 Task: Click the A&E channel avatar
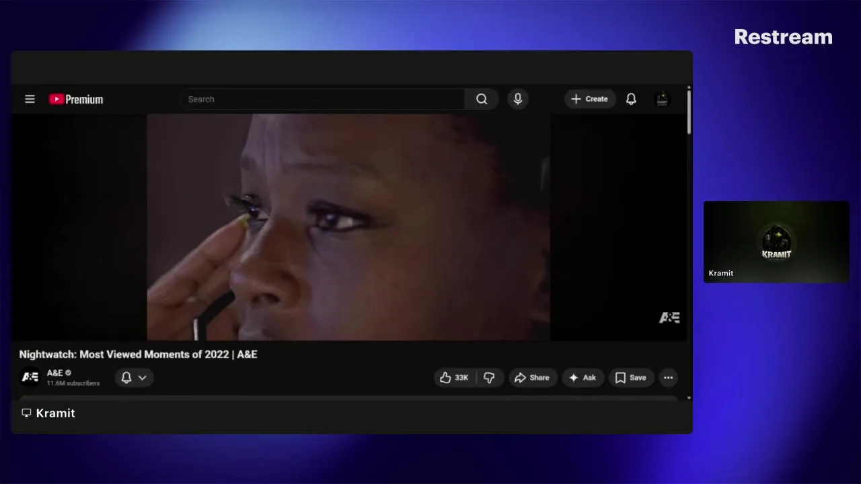point(30,377)
